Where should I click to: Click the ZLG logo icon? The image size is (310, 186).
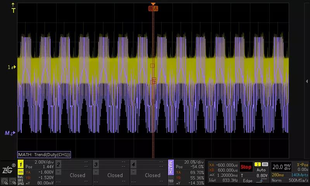coord(8,169)
